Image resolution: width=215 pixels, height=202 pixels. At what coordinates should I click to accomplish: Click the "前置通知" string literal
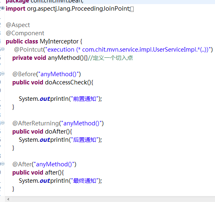(85, 99)
